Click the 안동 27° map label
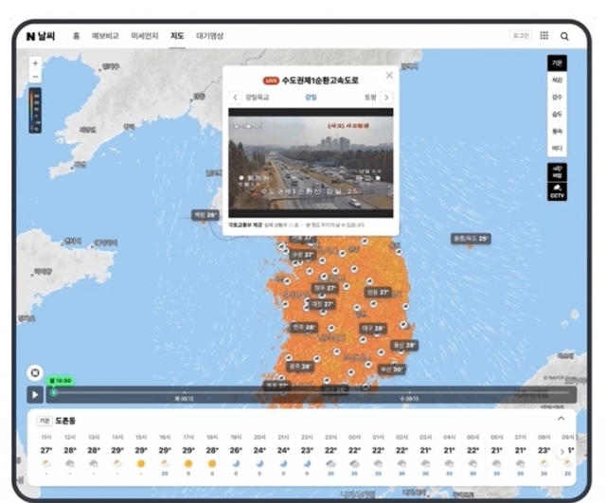The image size is (606, 503). (378, 293)
